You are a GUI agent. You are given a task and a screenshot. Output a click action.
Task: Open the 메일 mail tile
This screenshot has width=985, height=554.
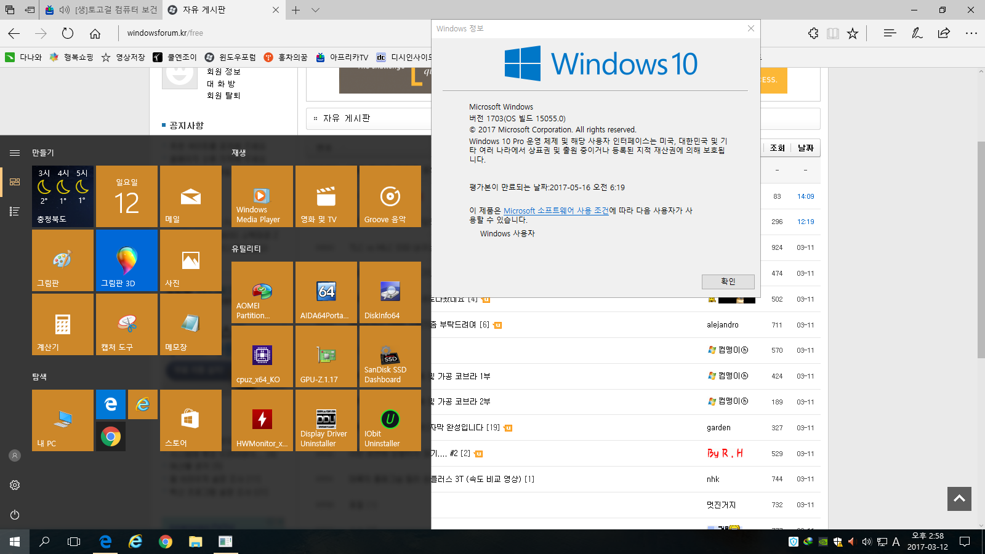(x=191, y=196)
